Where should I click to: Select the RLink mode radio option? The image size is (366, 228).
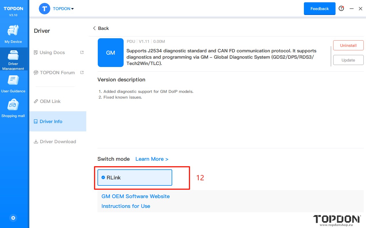[x=135, y=178]
